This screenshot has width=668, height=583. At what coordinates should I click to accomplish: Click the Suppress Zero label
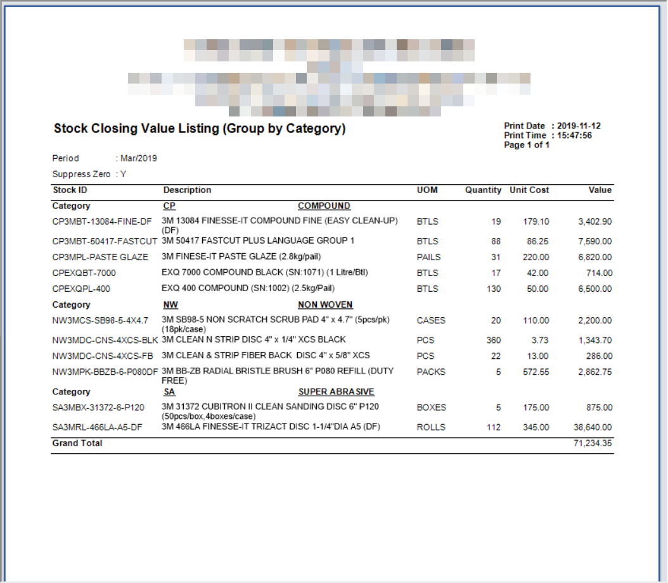click(81, 174)
